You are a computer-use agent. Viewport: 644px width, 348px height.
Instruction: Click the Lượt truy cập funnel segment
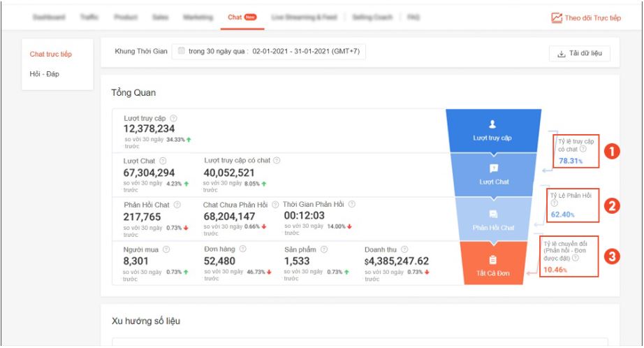[492, 130]
